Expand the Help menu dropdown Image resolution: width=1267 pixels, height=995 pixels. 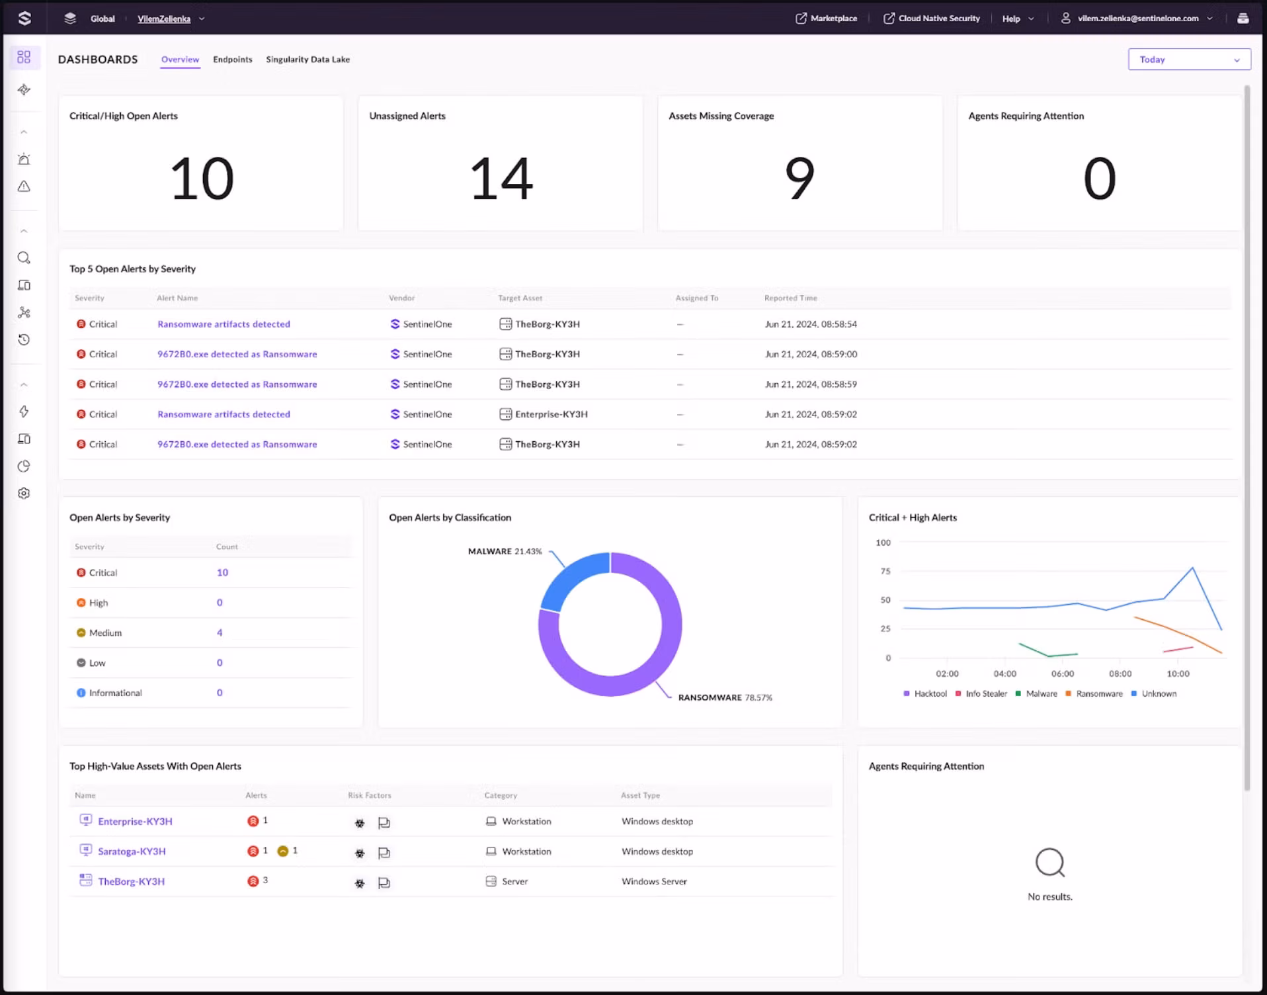[x=1018, y=19]
